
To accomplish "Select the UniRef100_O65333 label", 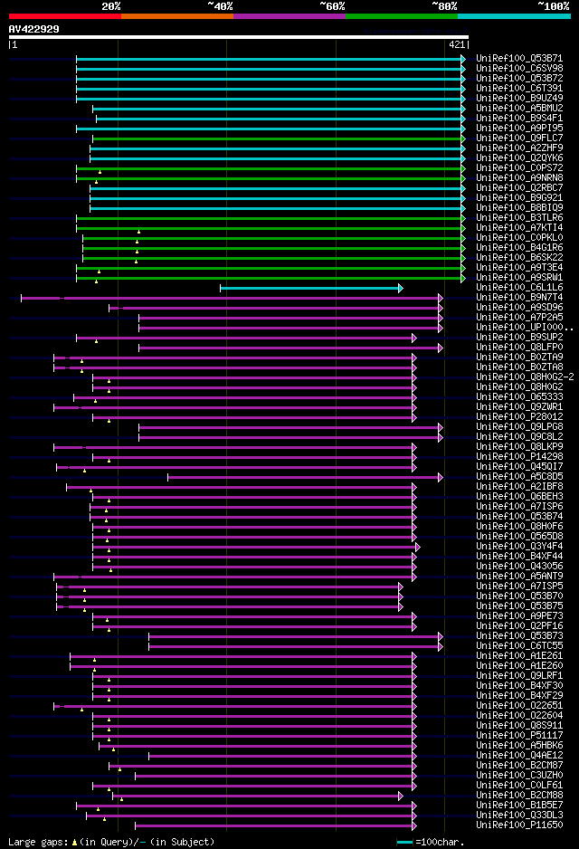I will 519,396.
